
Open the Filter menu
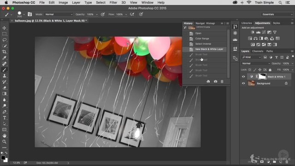coord(113,3)
